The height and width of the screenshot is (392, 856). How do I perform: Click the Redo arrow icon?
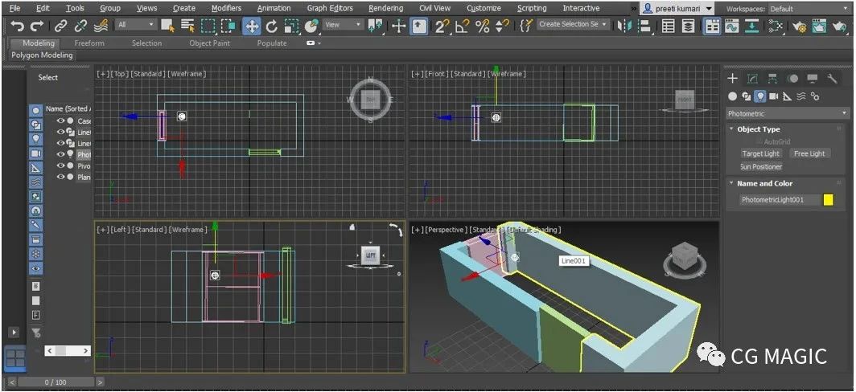pos(36,26)
